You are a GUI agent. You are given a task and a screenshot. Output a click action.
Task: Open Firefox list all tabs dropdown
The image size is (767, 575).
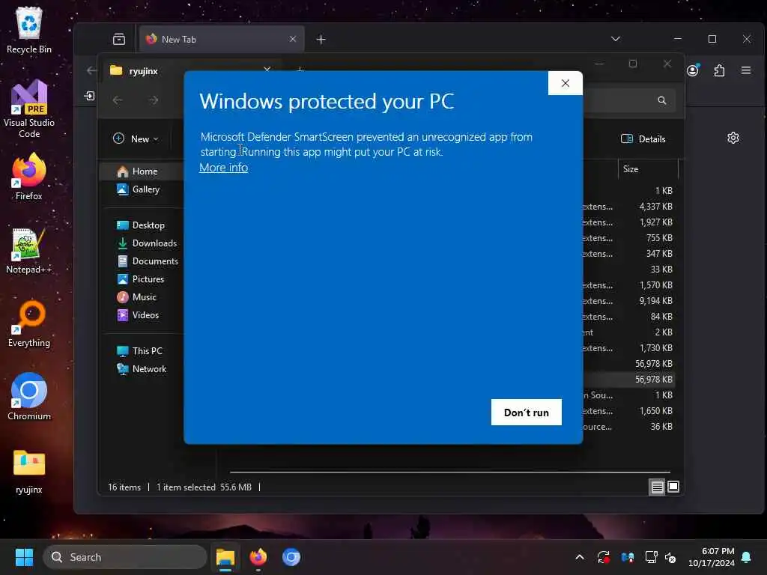[x=616, y=39]
